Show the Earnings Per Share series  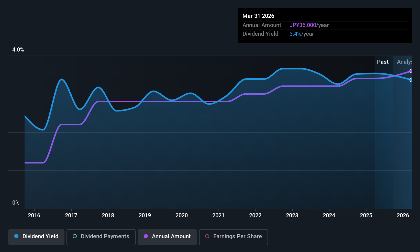tap(234, 237)
